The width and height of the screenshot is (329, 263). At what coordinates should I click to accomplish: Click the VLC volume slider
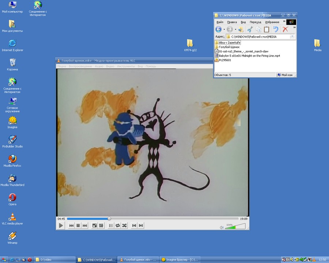click(x=236, y=227)
